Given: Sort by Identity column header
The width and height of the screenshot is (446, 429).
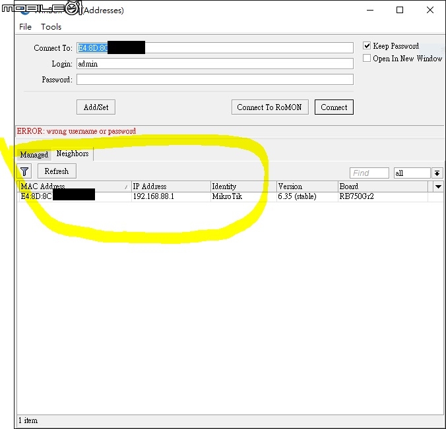Looking at the screenshot, I should (x=243, y=186).
